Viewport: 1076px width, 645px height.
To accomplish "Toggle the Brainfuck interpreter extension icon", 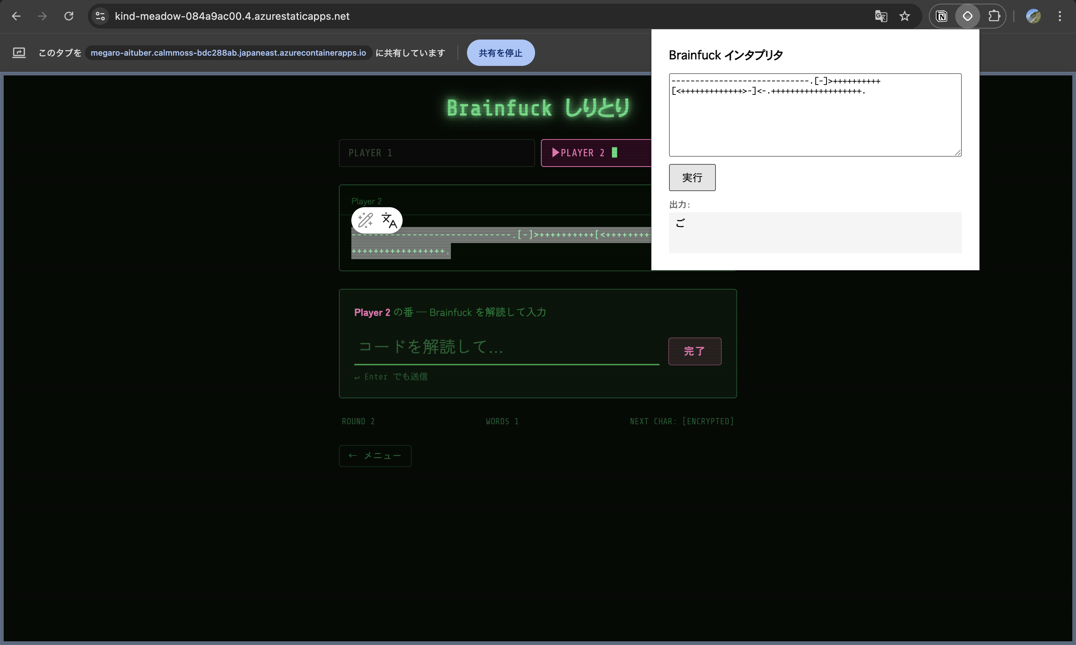I will [967, 16].
